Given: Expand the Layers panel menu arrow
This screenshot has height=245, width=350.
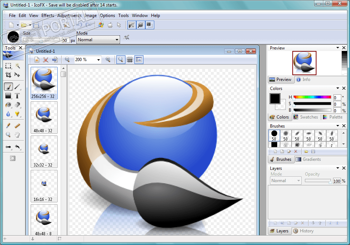Looking at the screenshot, I should click(x=338, y=168).
